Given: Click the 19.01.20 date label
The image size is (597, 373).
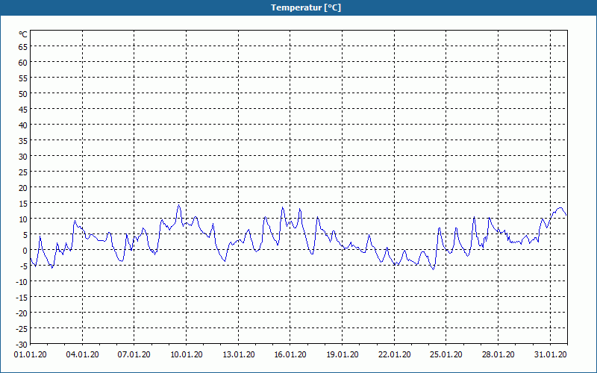Looking at the screenshot, I should coord(343,354).
